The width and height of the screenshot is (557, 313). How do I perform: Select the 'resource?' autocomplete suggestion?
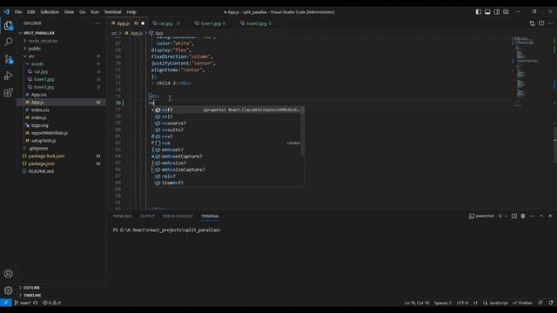[x=228, y=123]
